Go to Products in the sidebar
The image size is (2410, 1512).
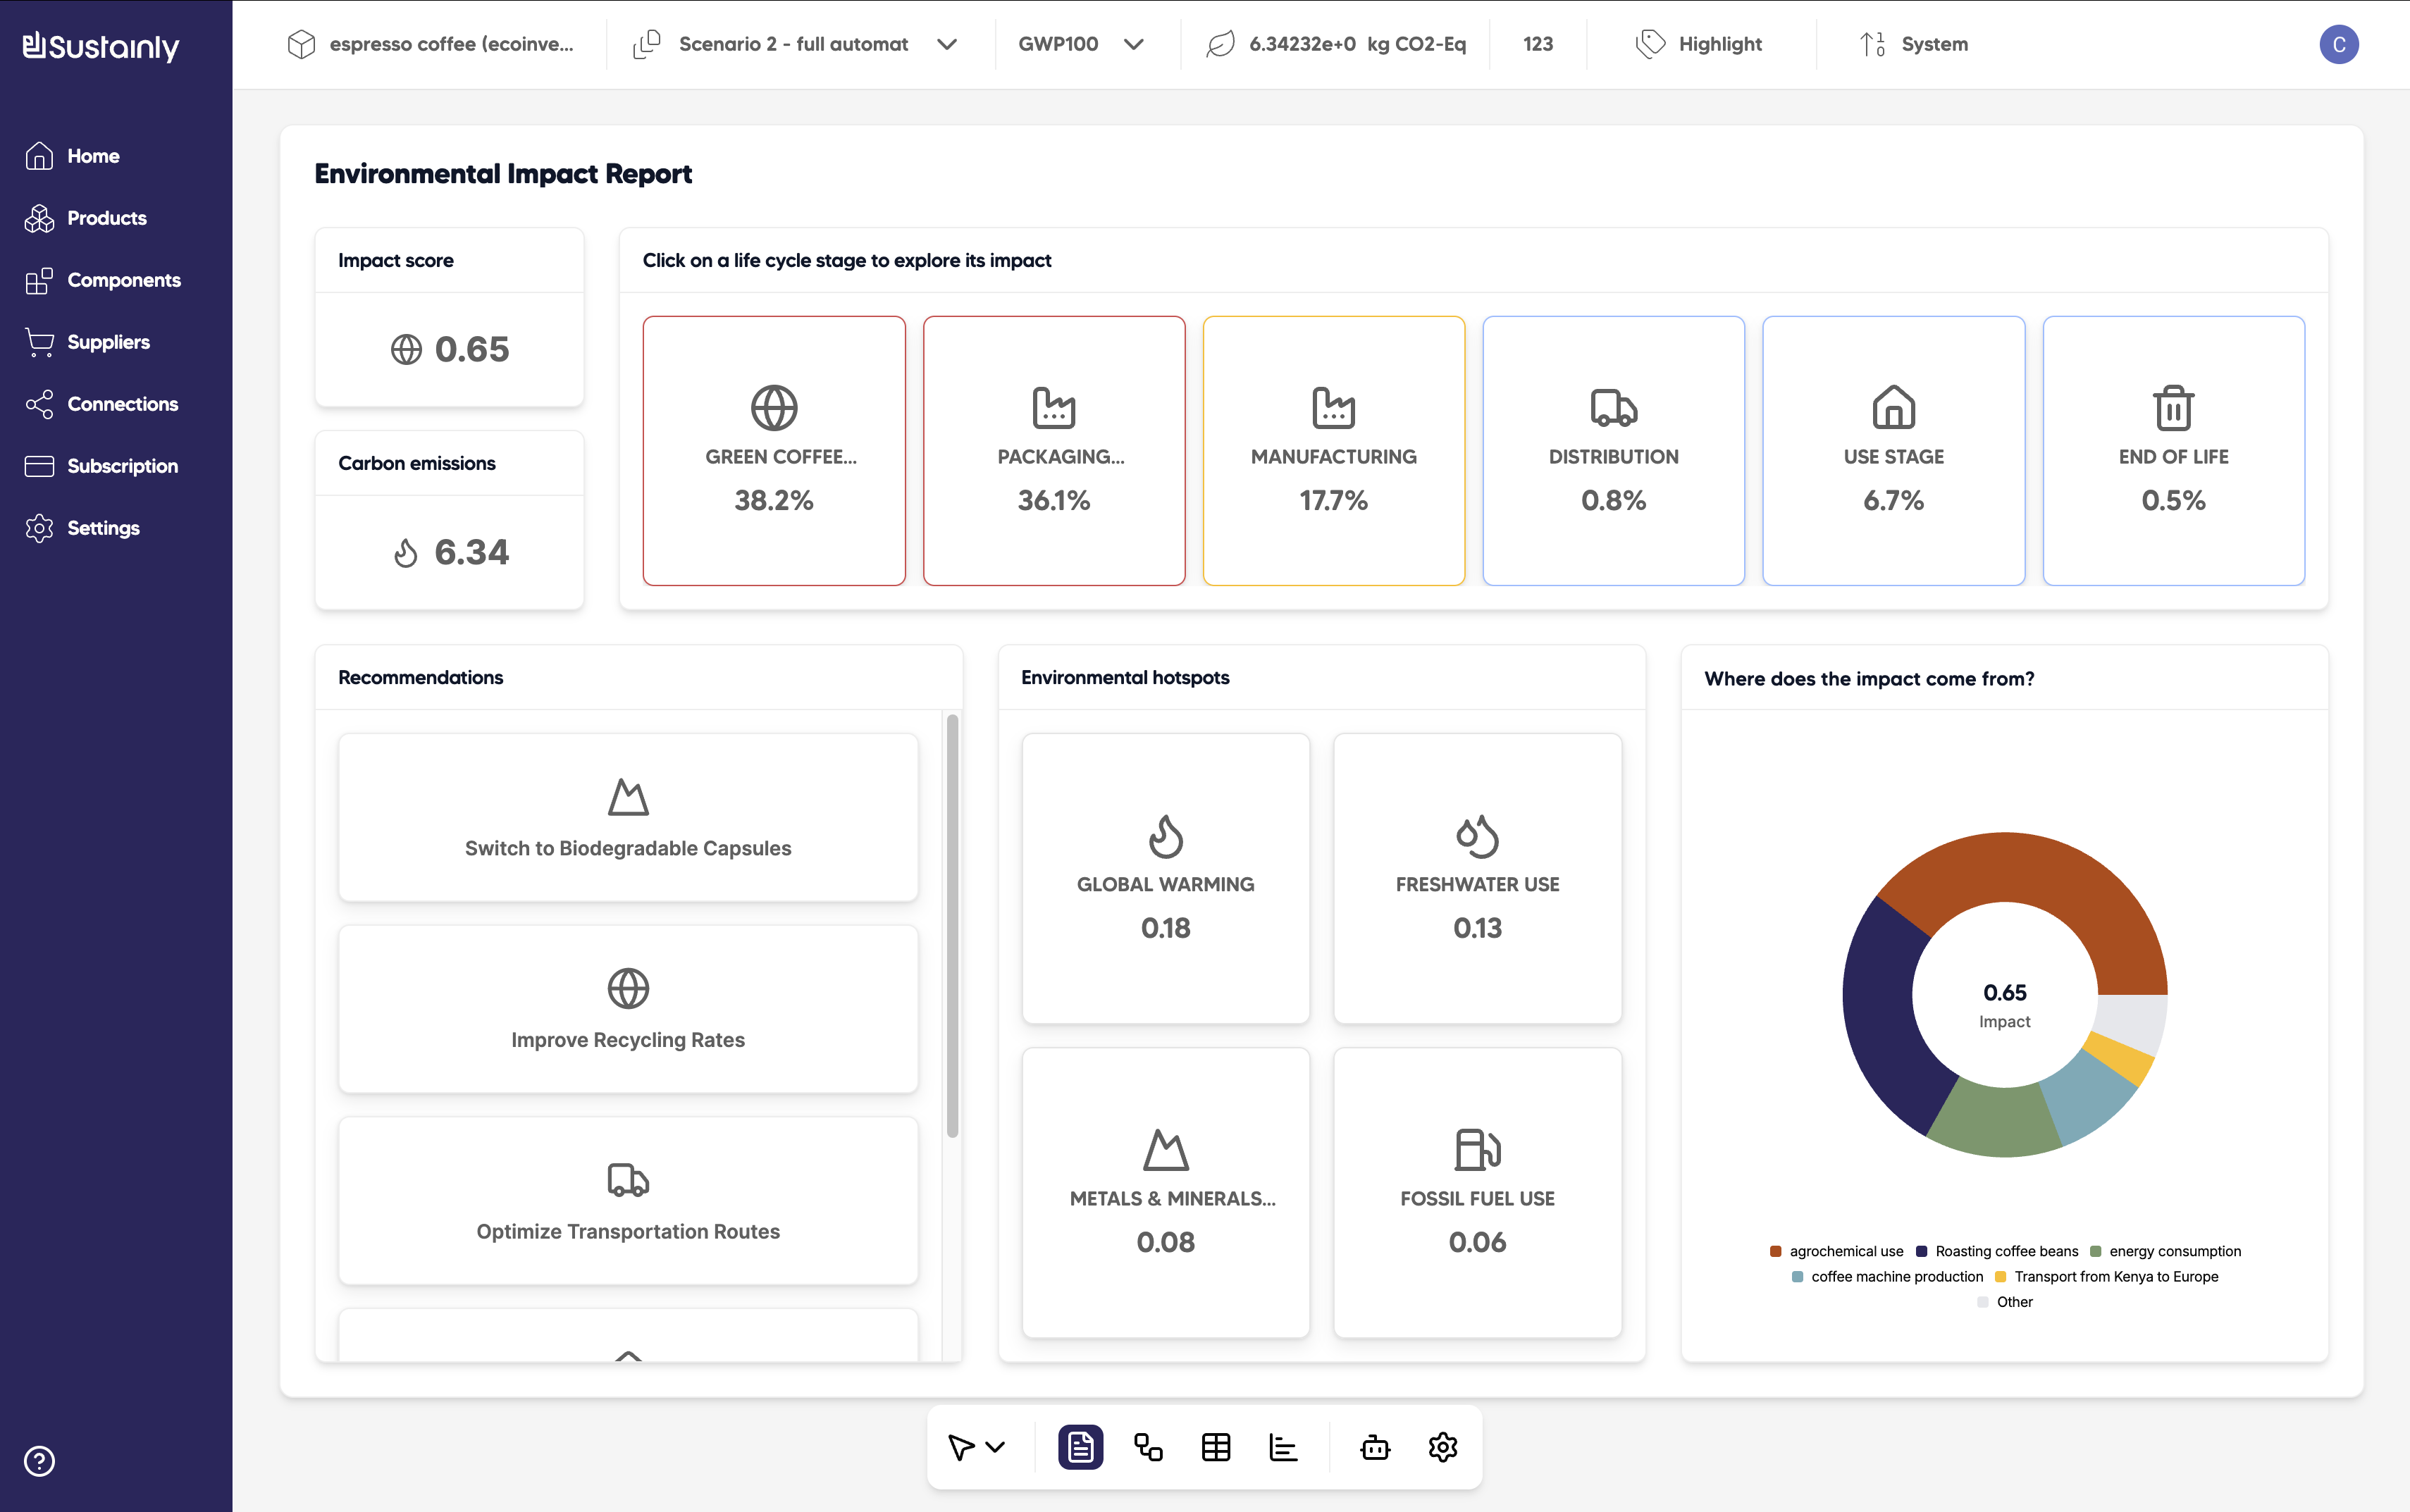[x=106, y=218]
